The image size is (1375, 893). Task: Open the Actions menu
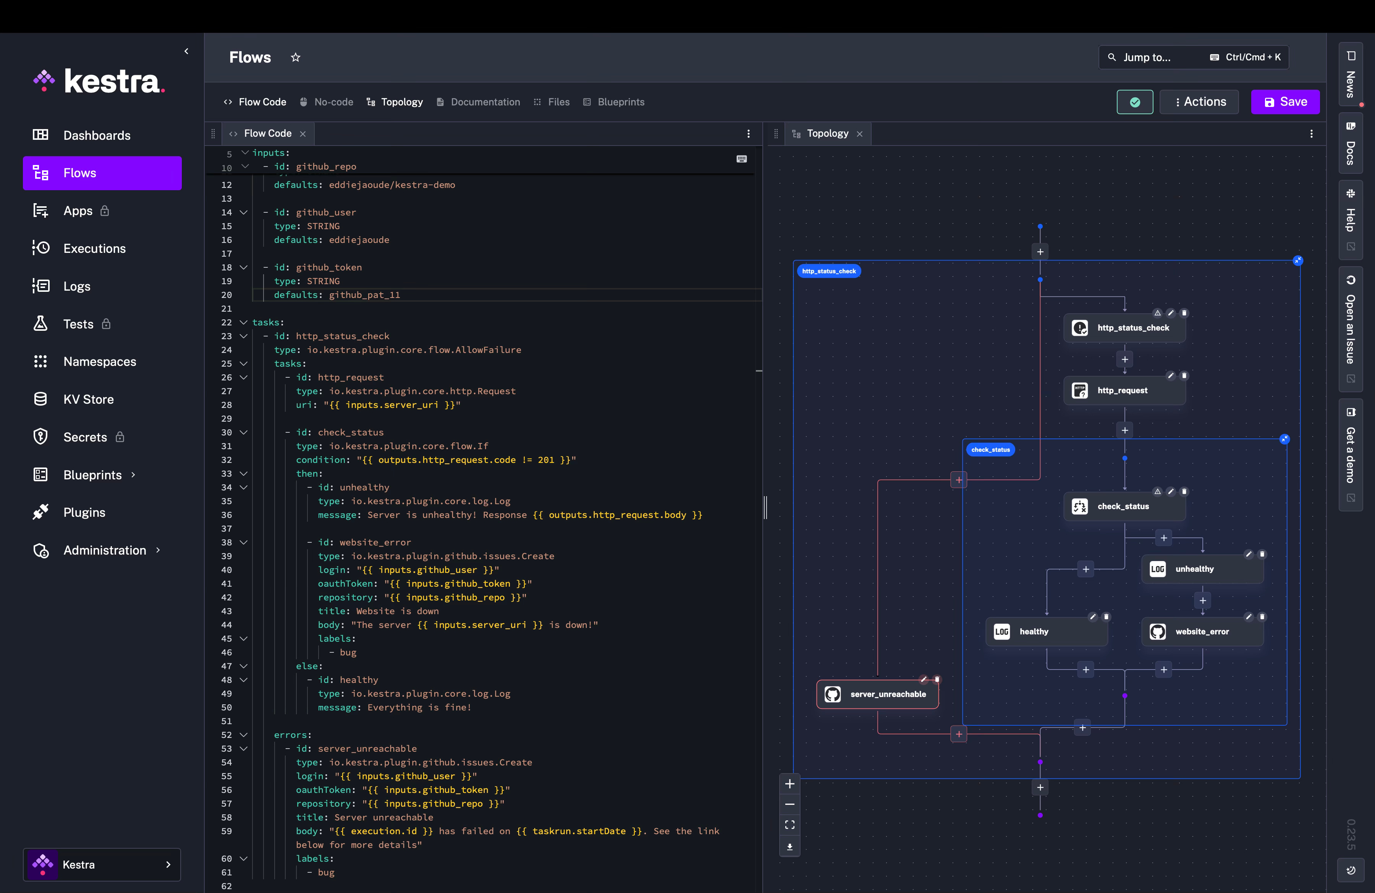(1199, 102)
